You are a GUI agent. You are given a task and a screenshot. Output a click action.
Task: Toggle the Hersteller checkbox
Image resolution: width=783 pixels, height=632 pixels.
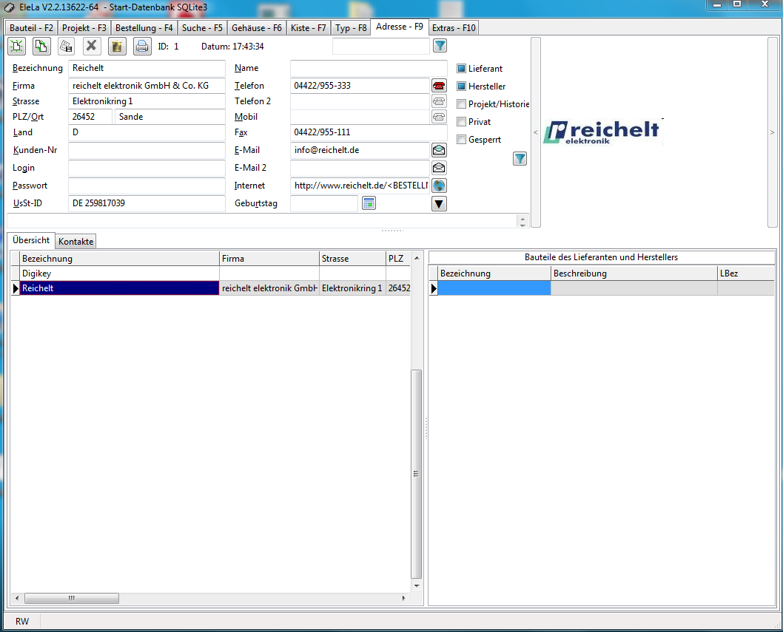(x=461, y=86)
